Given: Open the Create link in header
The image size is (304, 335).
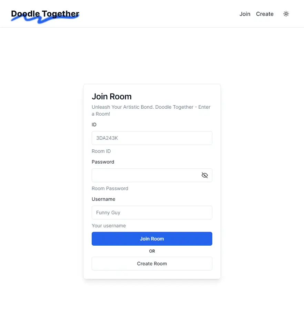Looking at the screenshot, I should (265, 14).
